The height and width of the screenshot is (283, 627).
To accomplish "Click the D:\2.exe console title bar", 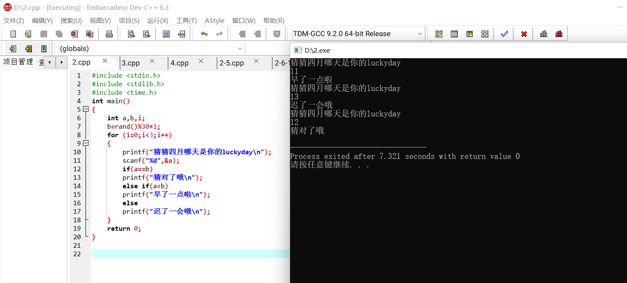I will pos(459,50).
